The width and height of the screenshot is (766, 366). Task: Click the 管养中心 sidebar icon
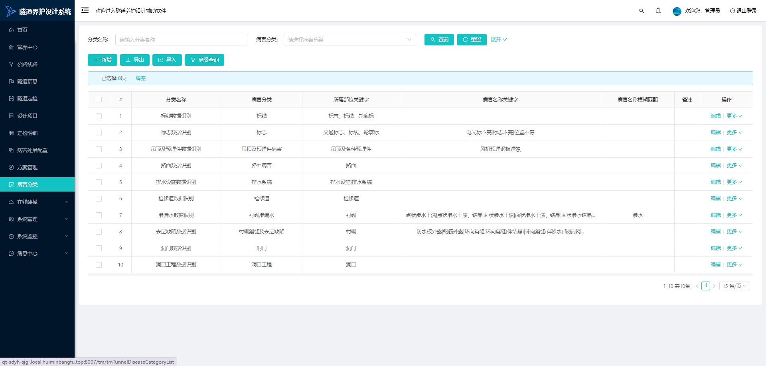tap(11, 47)
